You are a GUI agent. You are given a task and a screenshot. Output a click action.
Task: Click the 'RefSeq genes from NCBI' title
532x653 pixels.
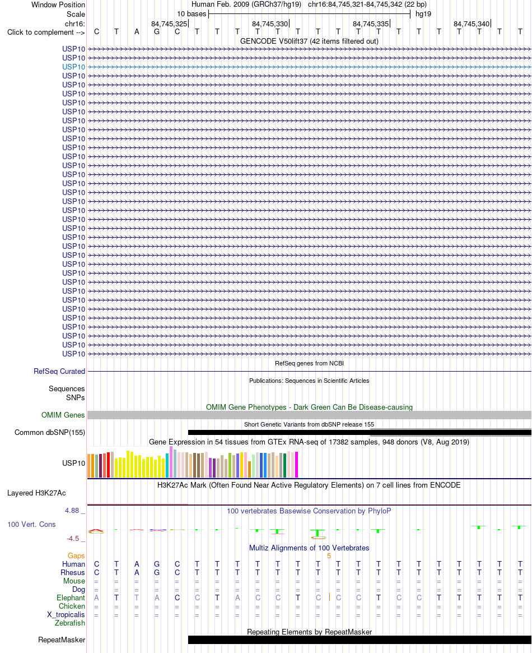310,363
